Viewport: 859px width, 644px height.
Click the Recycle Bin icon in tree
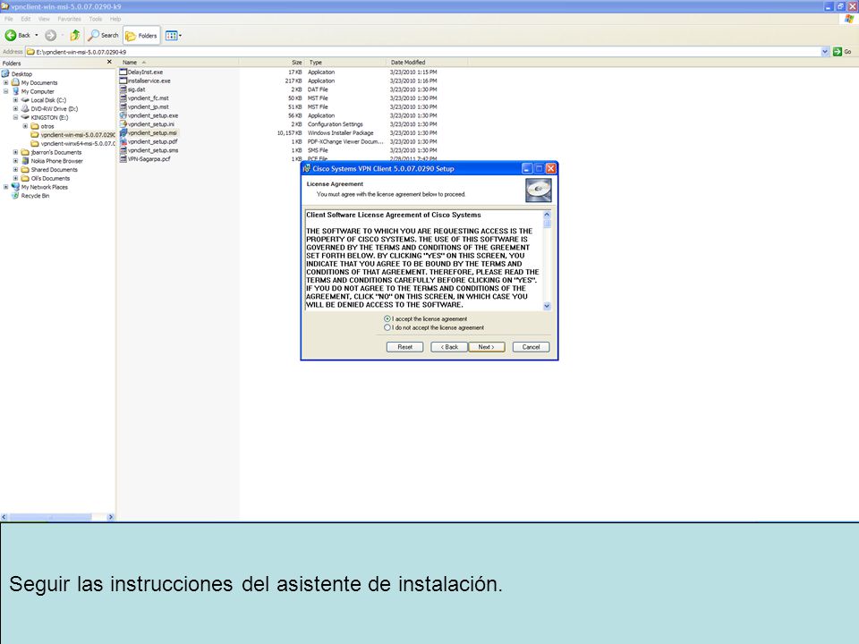[15, 196]
